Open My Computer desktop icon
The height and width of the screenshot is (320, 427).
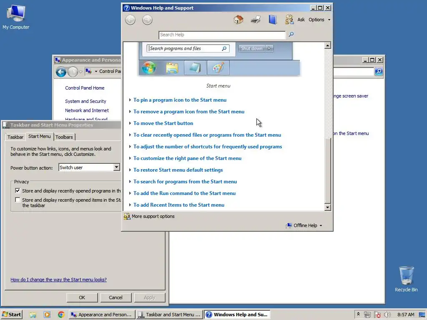[16, 17]
